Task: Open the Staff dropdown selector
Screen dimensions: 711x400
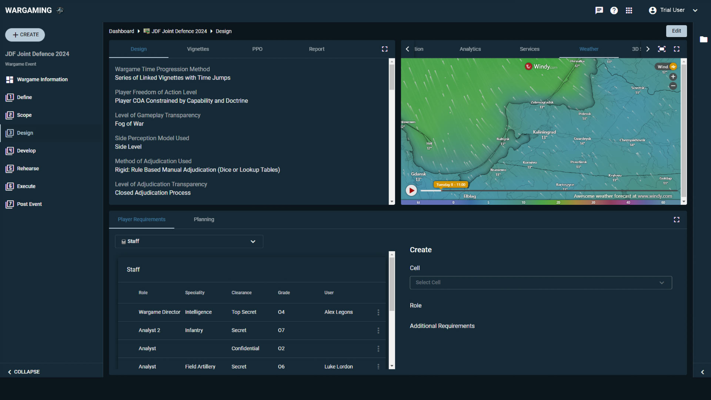Action: pos(189,241)
